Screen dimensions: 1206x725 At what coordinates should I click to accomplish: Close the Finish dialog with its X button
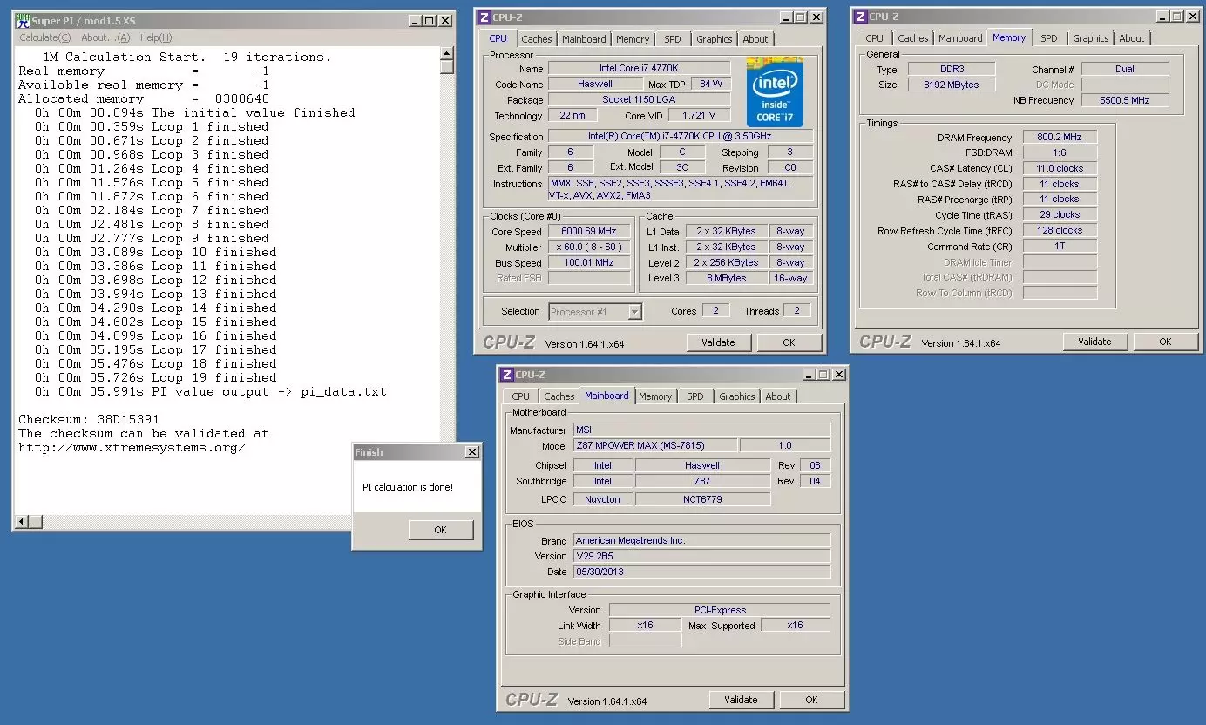point(471,452)
